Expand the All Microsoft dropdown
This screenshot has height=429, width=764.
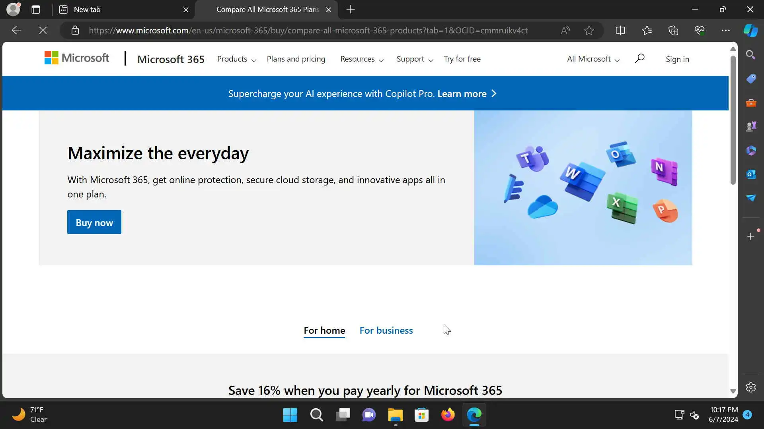click(593, 59)
